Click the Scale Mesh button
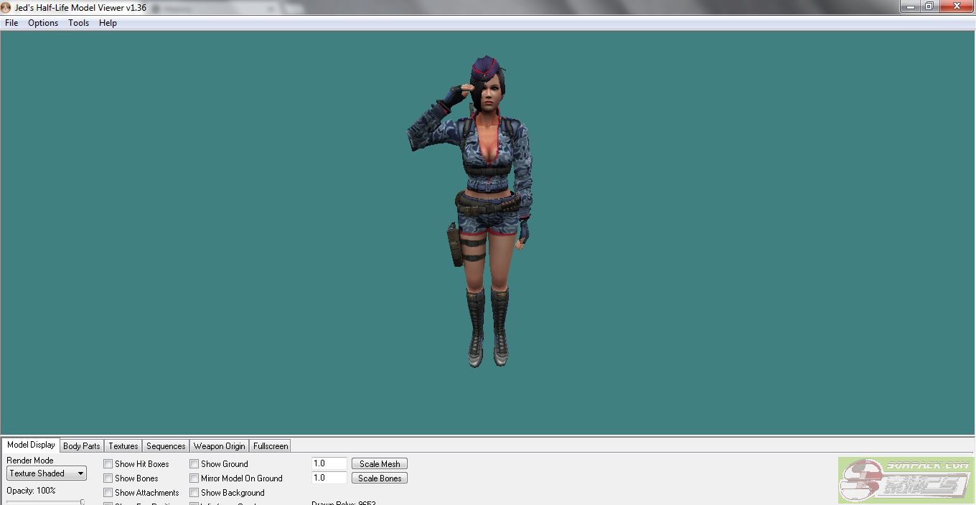The height and width of the screenshot is (505, 976). pyautogui.click(x=380, y=464)
